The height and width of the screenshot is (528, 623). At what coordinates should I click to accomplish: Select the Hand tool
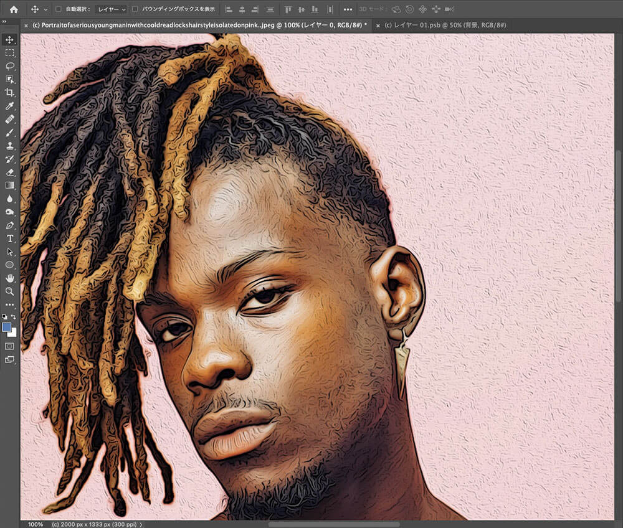click(10, 278)
